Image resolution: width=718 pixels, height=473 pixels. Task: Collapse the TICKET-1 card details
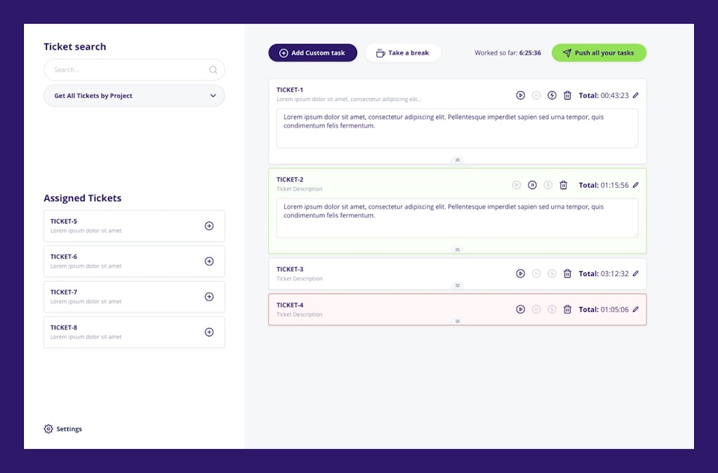click(457, 160)
